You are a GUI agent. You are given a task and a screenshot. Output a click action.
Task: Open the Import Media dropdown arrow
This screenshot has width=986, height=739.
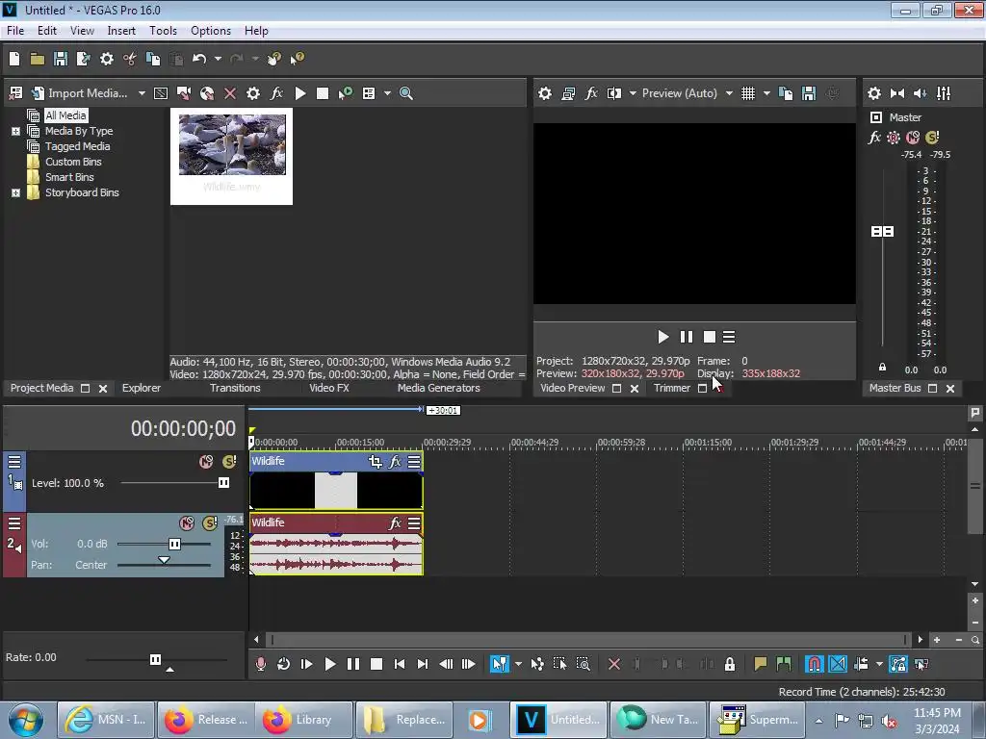pyautogui.click(x=142, y=93)
